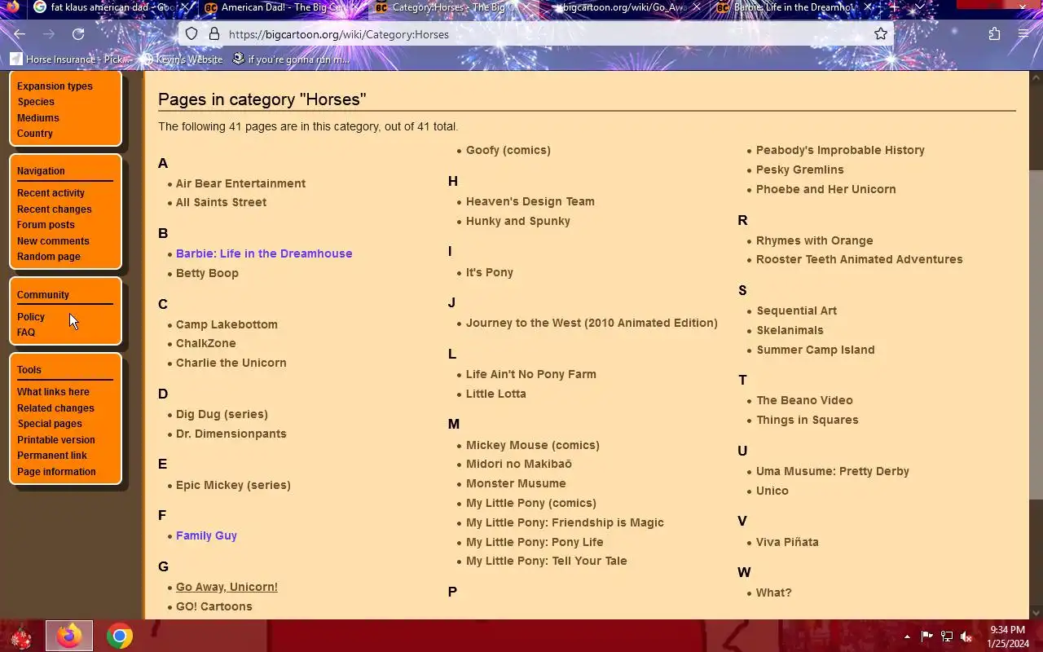Open the taskbar clock and date
1043x652 pixels.
(1007, 637)
